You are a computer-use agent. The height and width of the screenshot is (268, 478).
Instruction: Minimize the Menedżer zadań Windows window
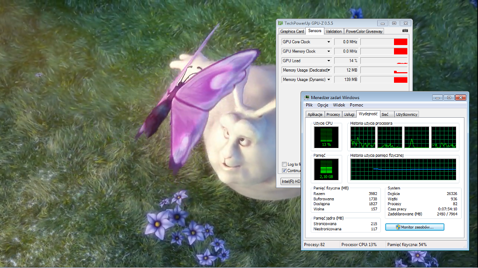437,98
